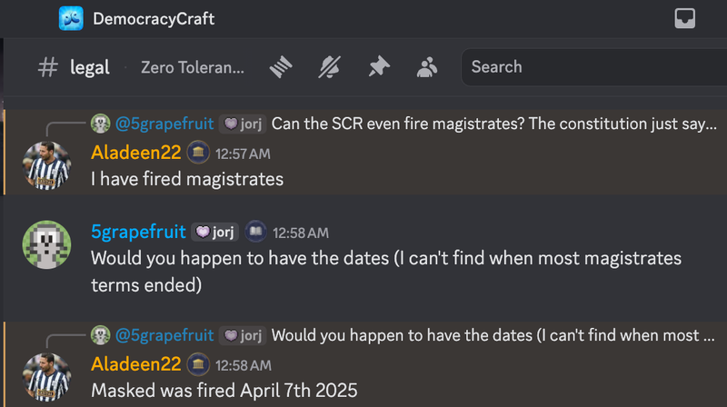This screenshot has height=407, width=727.
Task: Show the member list icon
Action: [x=427, y=67]
